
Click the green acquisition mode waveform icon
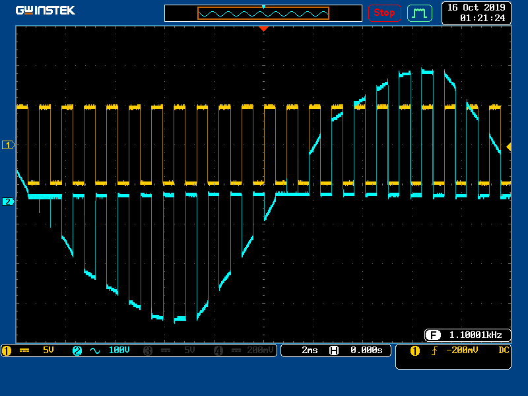click(x=420, y=13)
